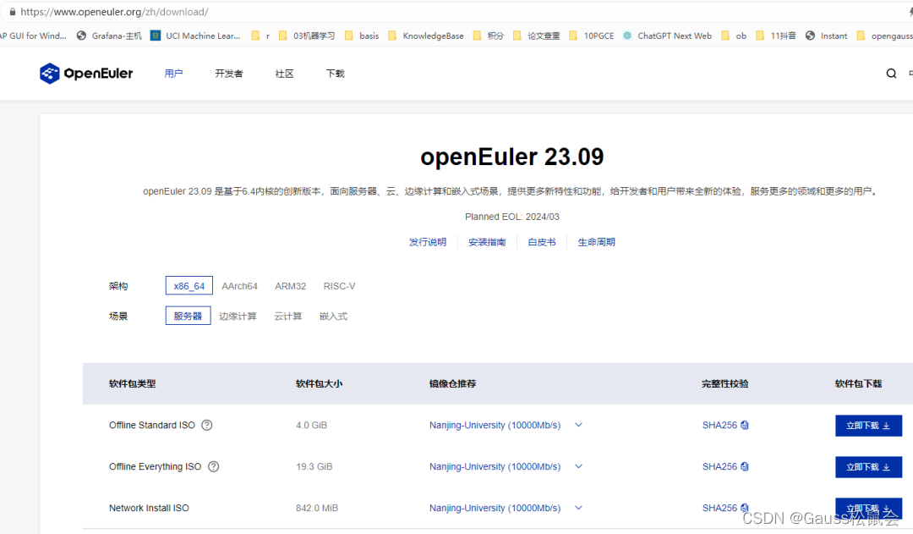
Task: Open the KnowledgeBase bookmark folder
Action: 425,36
